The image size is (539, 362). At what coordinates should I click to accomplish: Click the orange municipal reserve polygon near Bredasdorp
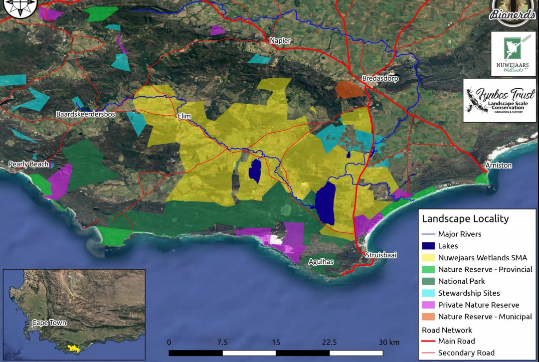(350, 90)
